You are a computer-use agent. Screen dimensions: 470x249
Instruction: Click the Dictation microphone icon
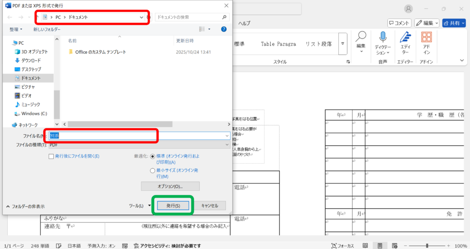coord(382,38)
